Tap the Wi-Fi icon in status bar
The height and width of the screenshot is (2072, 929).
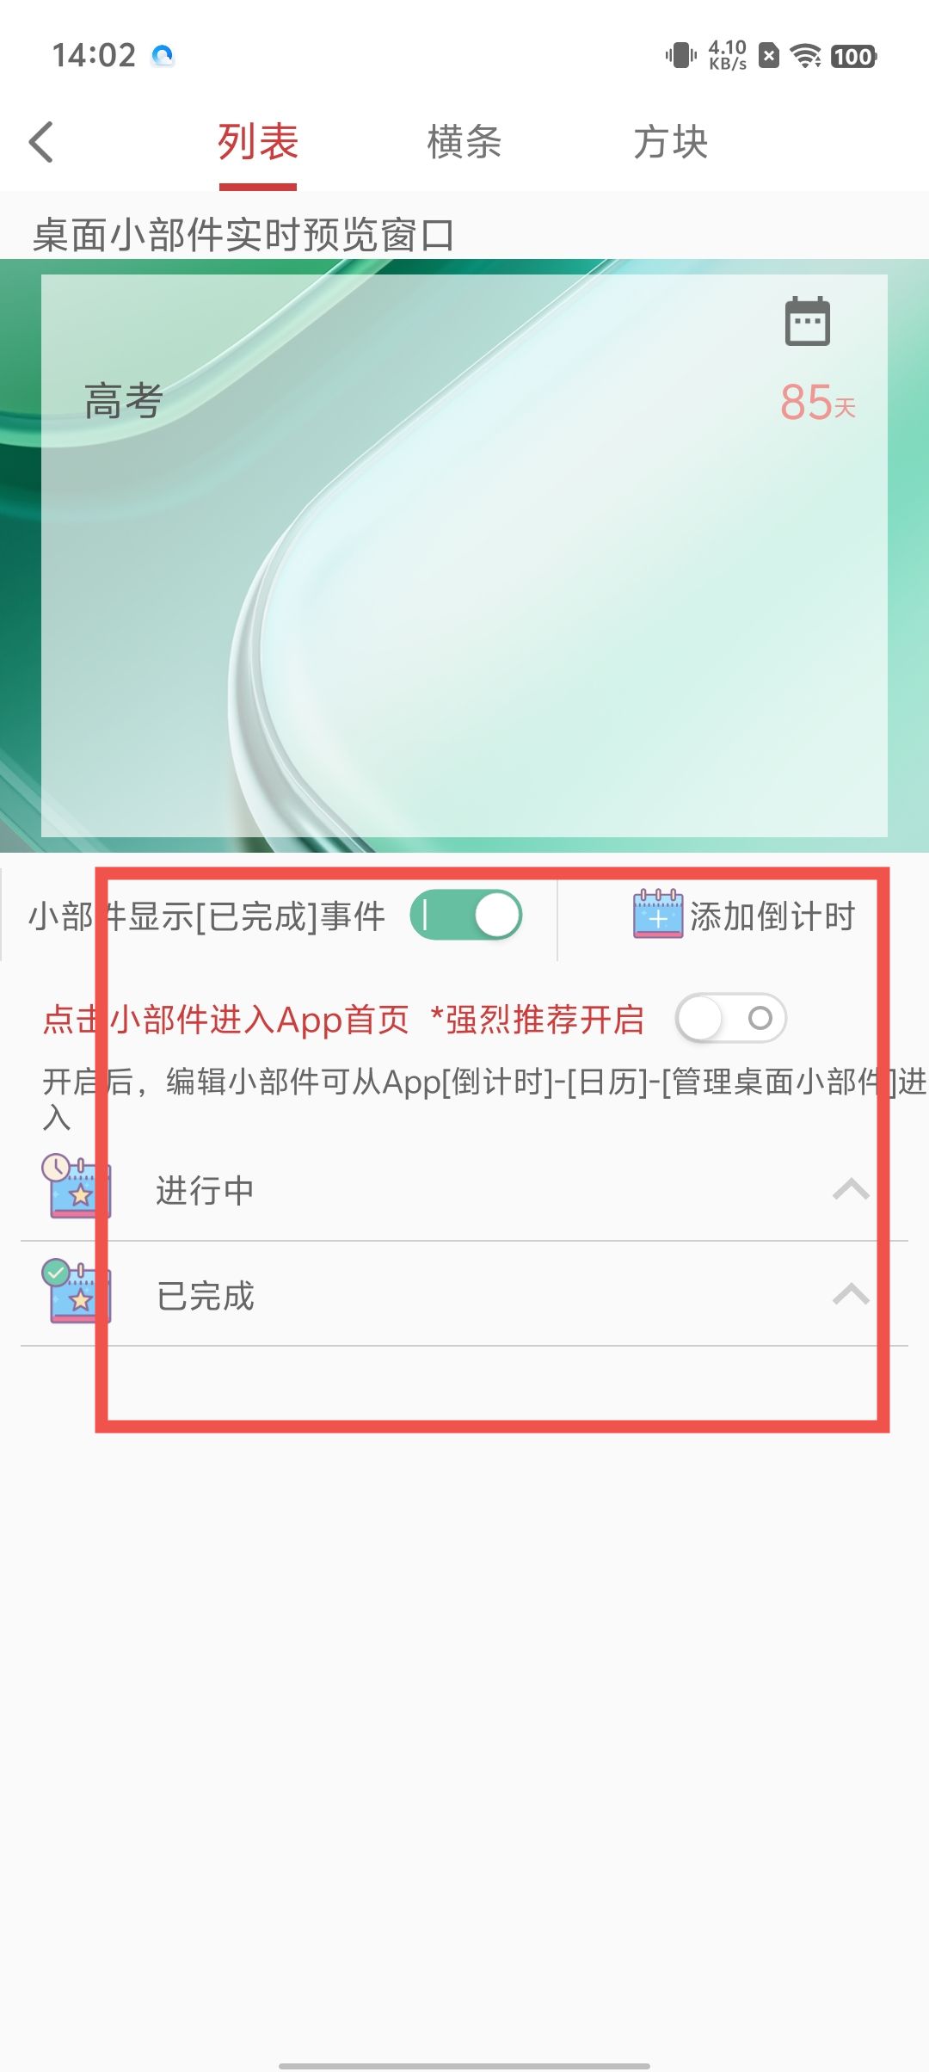(x=805, y=56)
